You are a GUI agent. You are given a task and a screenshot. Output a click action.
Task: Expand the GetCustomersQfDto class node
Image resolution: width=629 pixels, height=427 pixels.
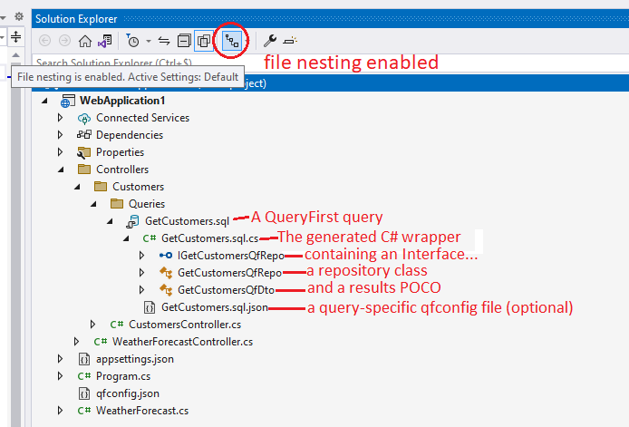click(142, 290)
